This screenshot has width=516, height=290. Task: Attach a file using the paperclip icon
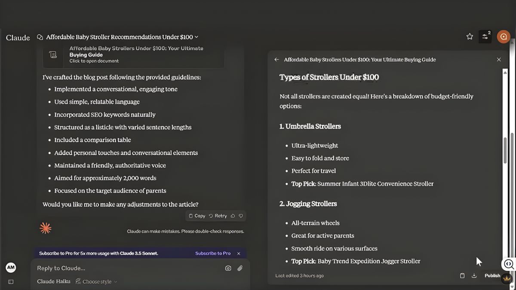click(240, 268)
